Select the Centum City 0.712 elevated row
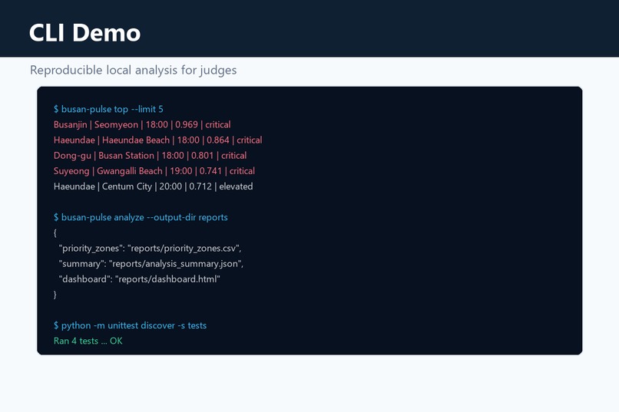 point(153,186)
